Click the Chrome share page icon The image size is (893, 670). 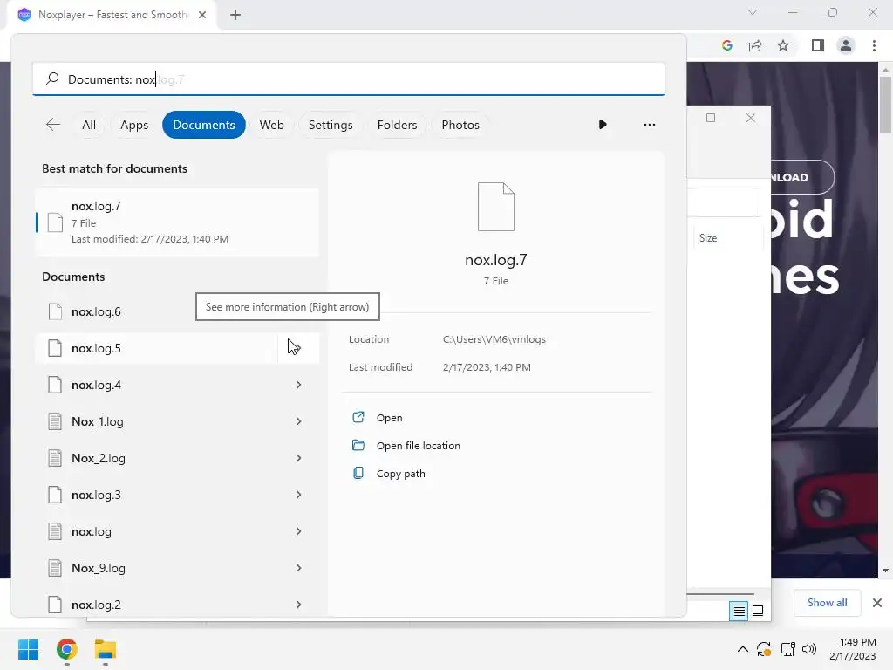point(755,45)
